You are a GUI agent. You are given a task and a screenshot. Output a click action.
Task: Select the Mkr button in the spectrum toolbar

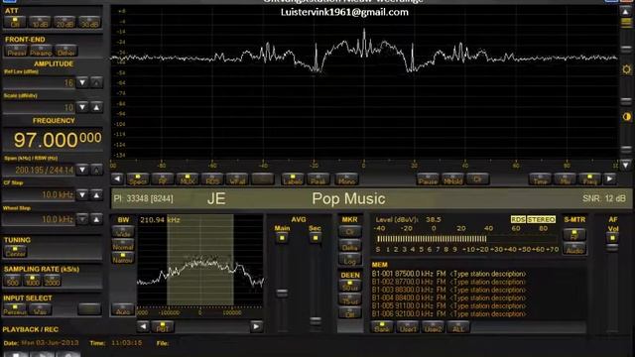tap(565, 179)
